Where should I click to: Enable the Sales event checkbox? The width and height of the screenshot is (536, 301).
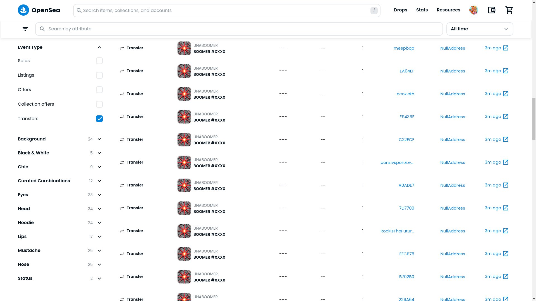click(x=99, y=61)
